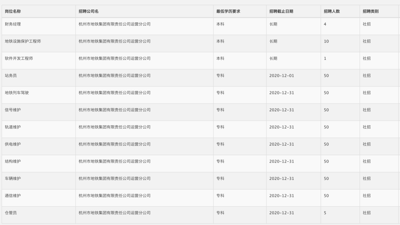Click headcount 10 in 地铁设施保护工程师 row
The height and width of the screenshot is (225, 400).
326,41
